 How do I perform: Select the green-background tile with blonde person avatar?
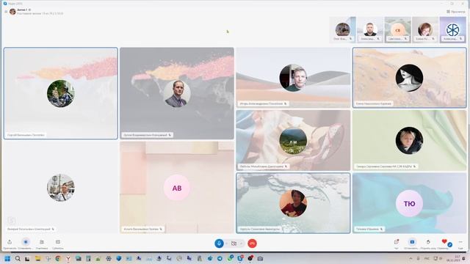tap(410, 140)
